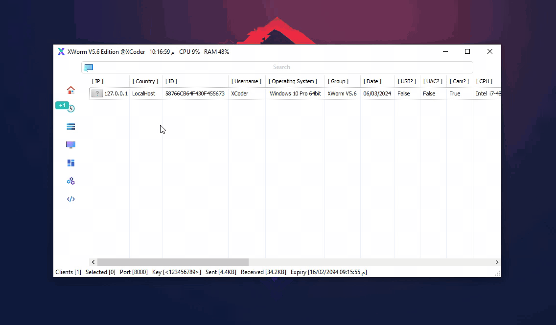The width and height of the screenshot is (556, 325).
Task: Click the CPU 9% indicator in title bar
Action: (x=189, y=52)
